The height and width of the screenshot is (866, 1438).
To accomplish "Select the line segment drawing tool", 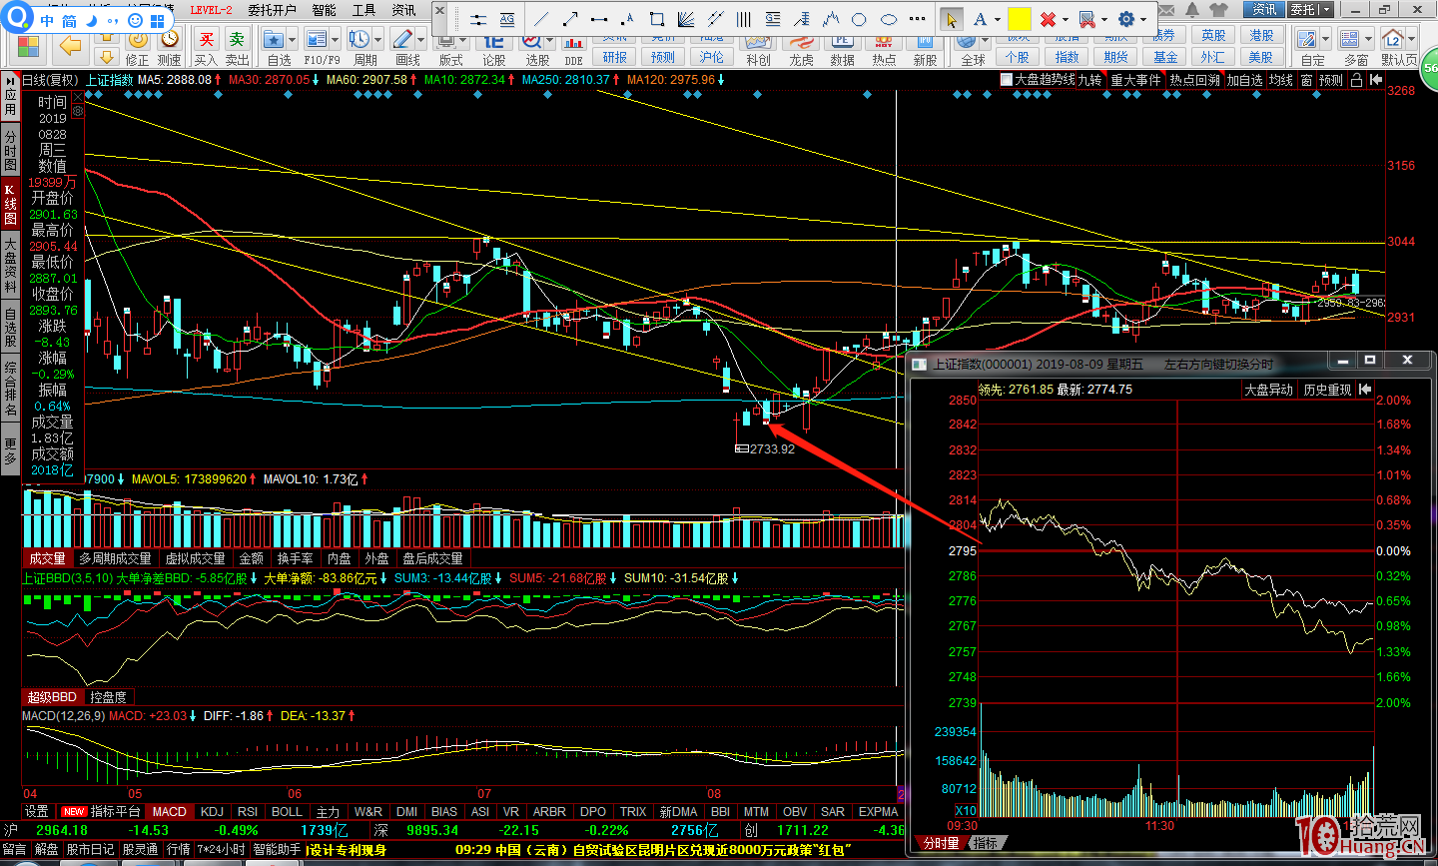I will click(x=599, y=19).
